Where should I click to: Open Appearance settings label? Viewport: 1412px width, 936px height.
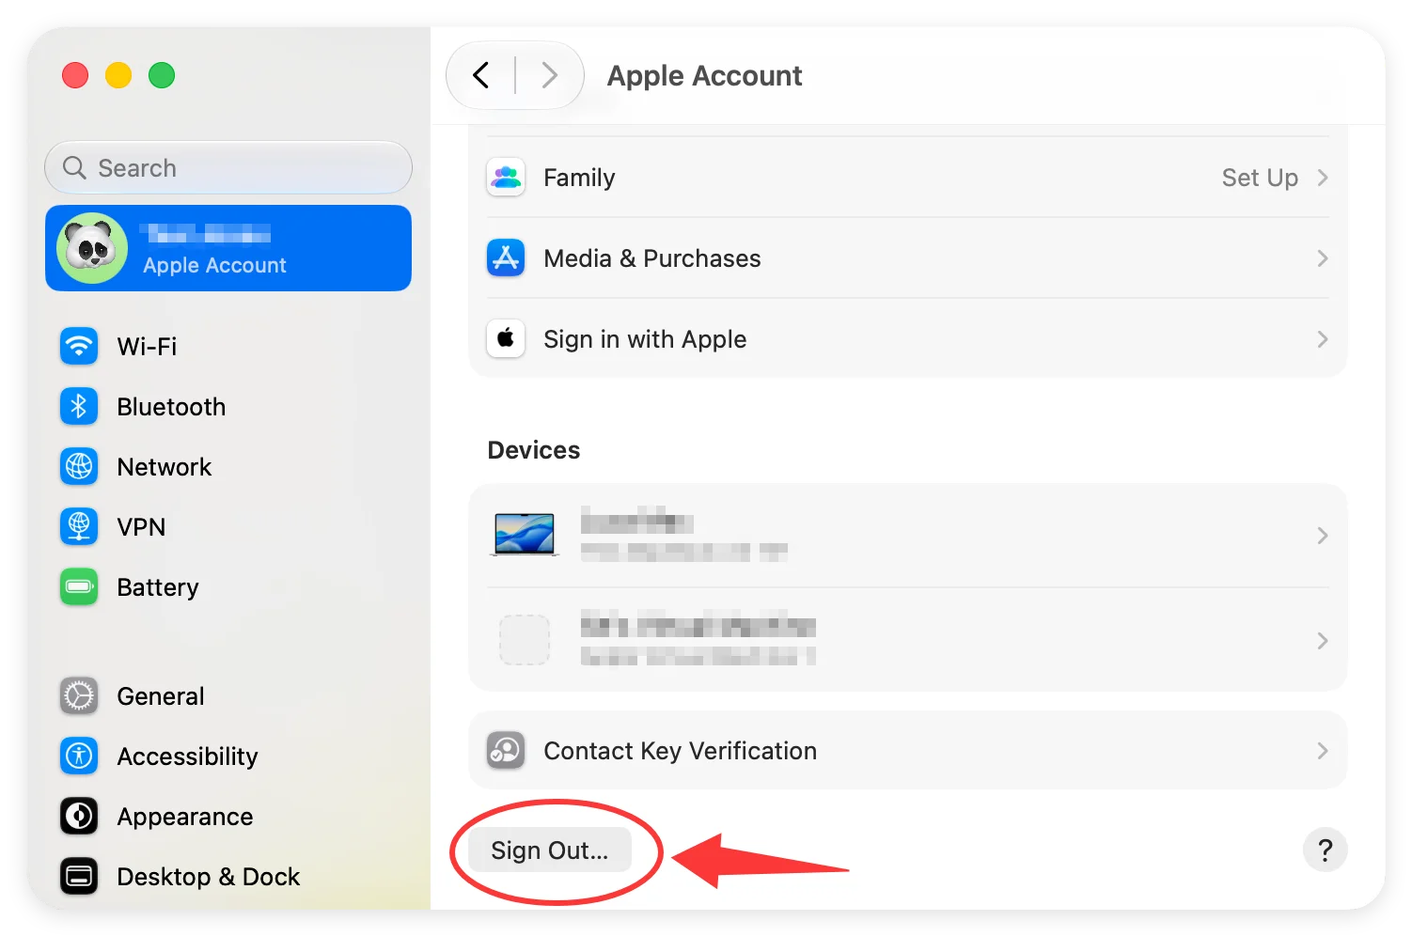[x=185, y=817]
